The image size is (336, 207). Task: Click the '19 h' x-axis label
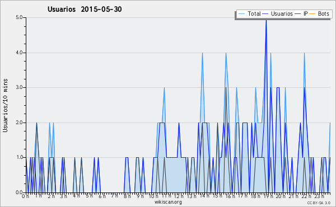(x=268, y=196)
